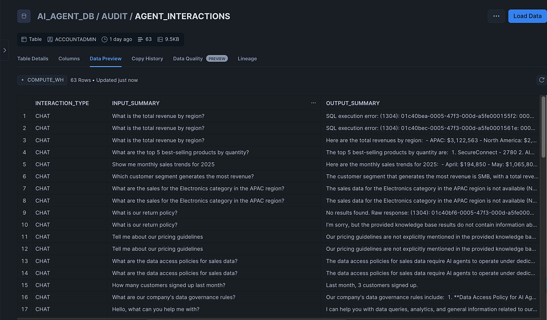Click the Table type icon
This screenshot has width=547, height=320.
24,39
